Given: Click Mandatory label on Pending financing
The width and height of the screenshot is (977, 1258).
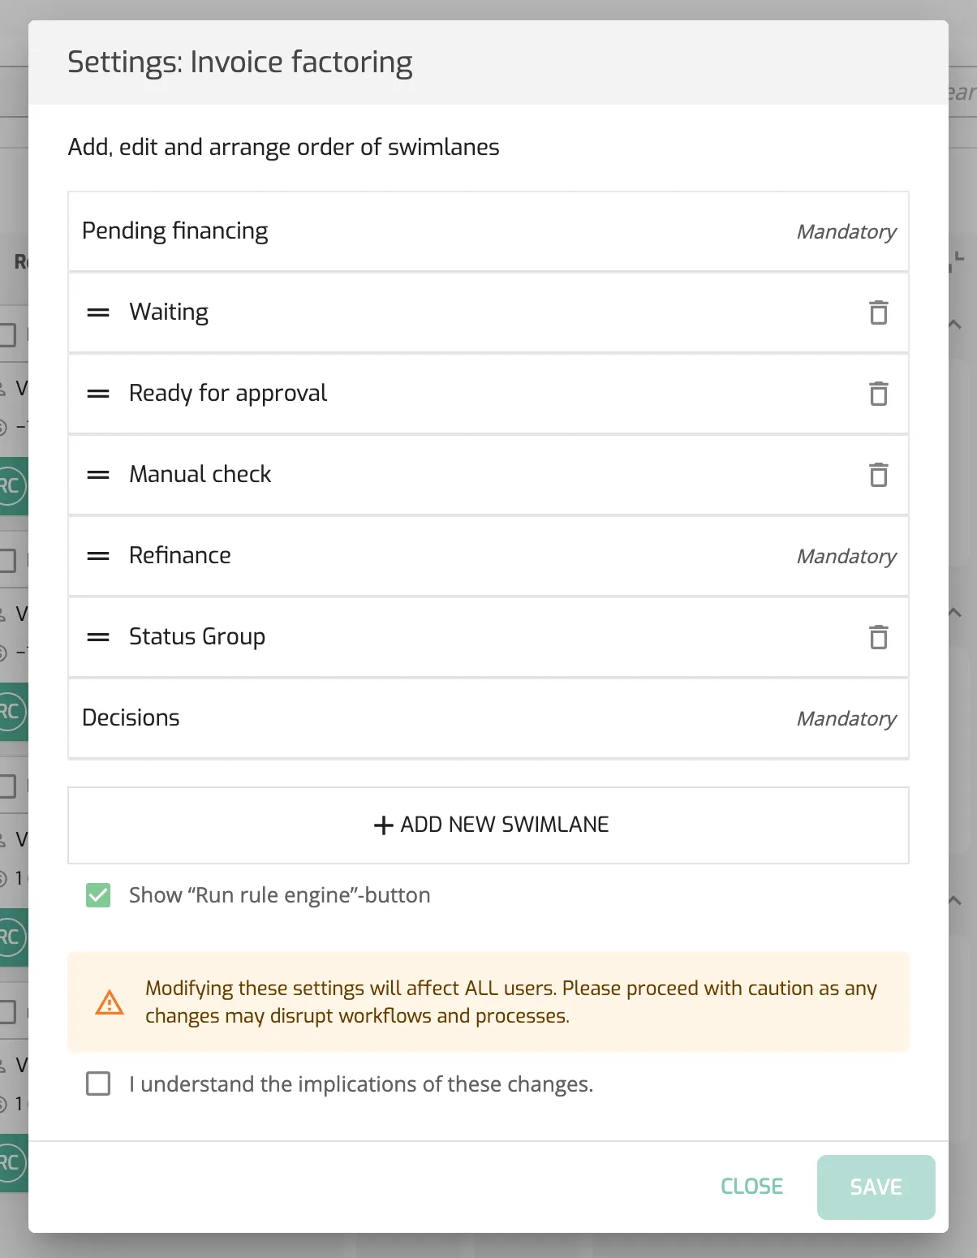Looking at the screenshot, I should [846, 232].
